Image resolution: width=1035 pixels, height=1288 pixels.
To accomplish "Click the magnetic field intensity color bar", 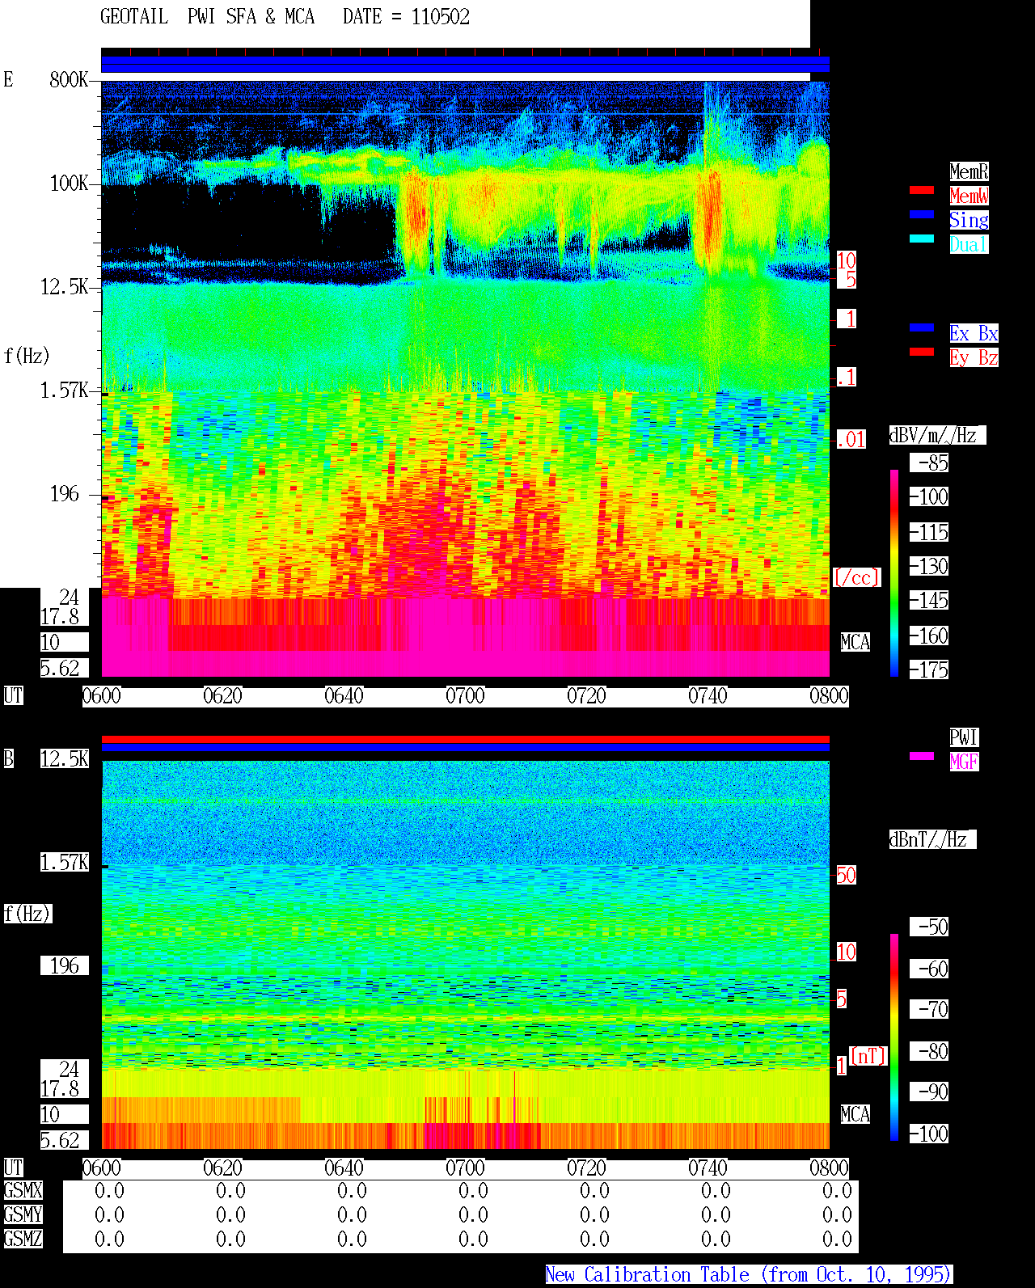I will (894, 1037).
